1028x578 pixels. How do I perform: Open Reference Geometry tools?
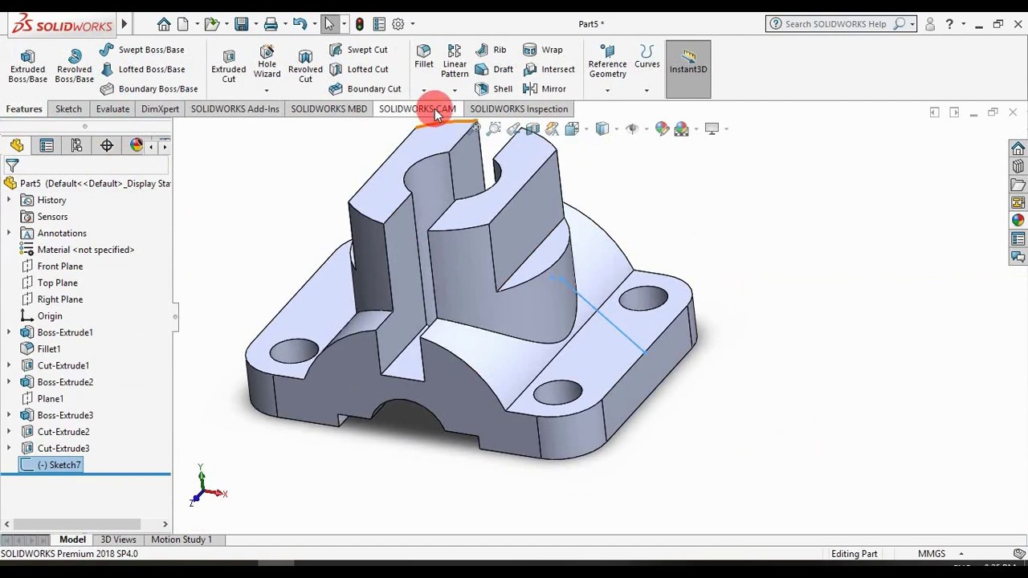pyautogui.click(x=607, y=61)
